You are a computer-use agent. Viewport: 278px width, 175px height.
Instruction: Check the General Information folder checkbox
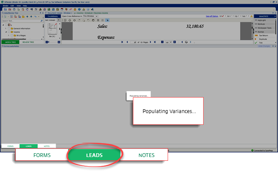pyautogui.click(x=9, y=28)
